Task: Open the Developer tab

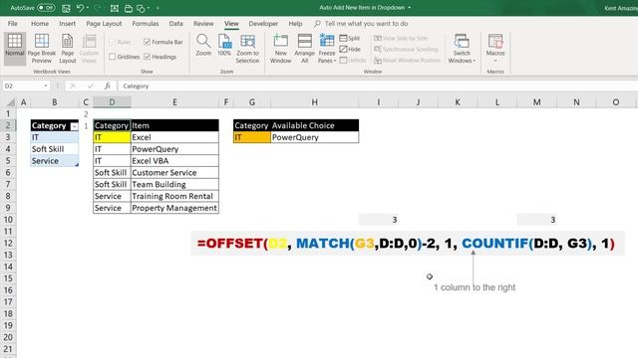Action: 263,24
